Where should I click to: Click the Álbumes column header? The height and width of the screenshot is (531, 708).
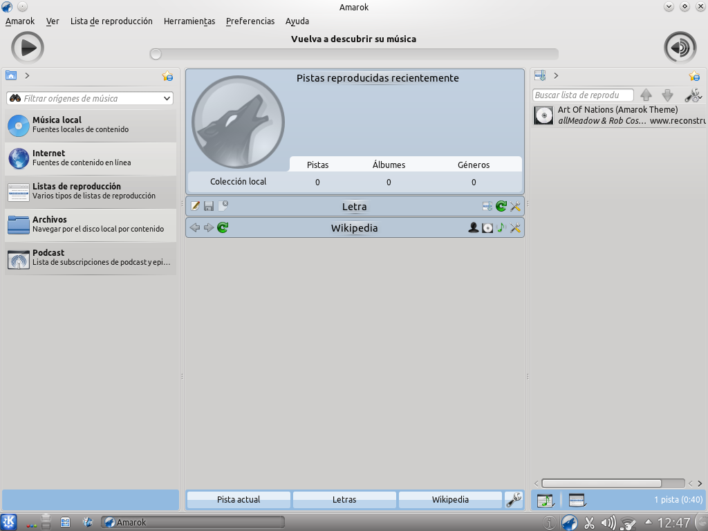tap(389, 165)
